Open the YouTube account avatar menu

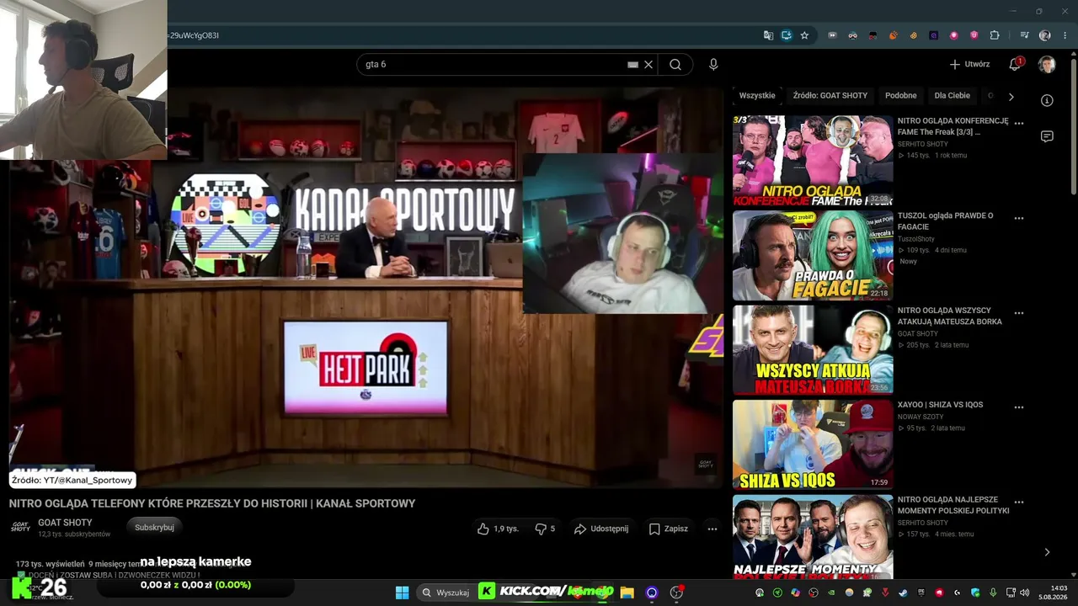click(x=1047, y=65)
